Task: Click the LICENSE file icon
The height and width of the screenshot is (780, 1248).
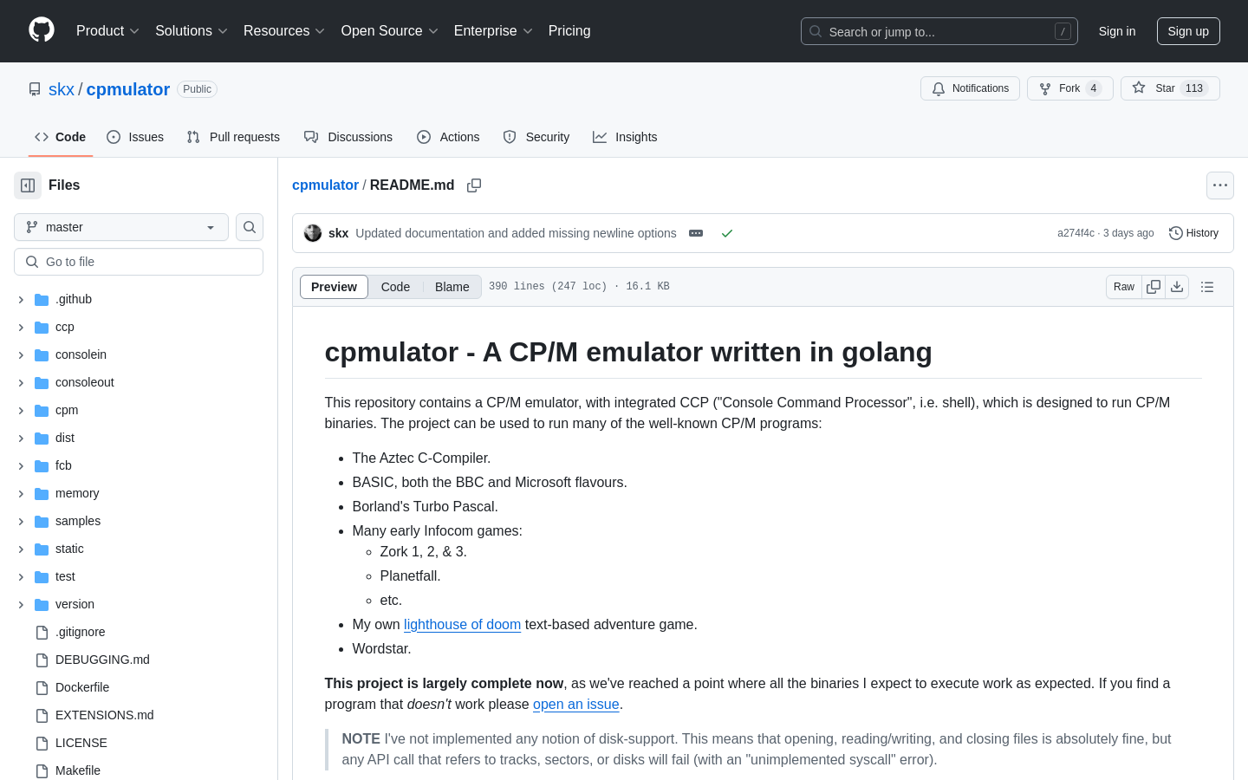Action: pyautogui.click(x=42, y=743)
